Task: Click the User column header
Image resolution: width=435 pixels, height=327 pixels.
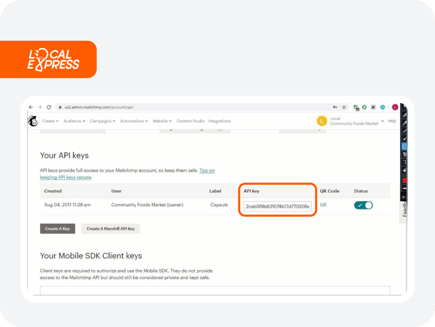Action: point(116,191)
